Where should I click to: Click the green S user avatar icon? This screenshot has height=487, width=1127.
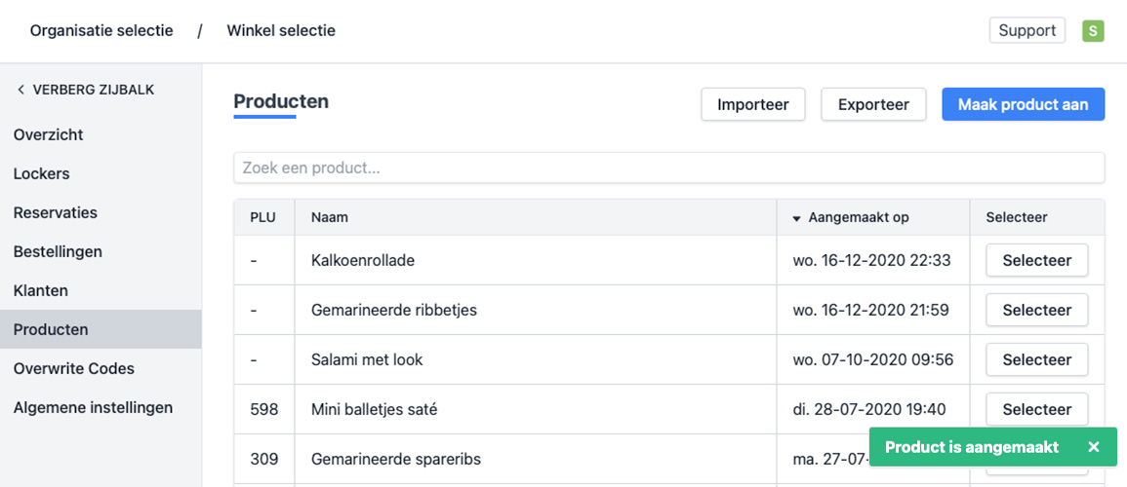click(x=1093, y=31)
